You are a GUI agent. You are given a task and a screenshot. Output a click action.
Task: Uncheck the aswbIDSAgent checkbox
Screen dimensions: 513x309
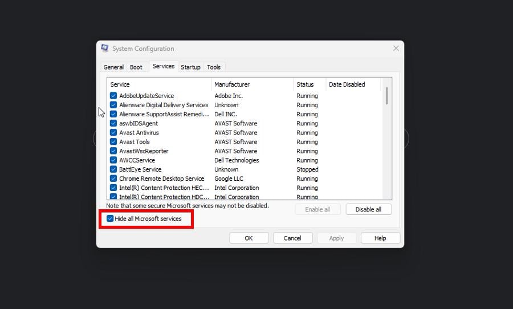113,123
